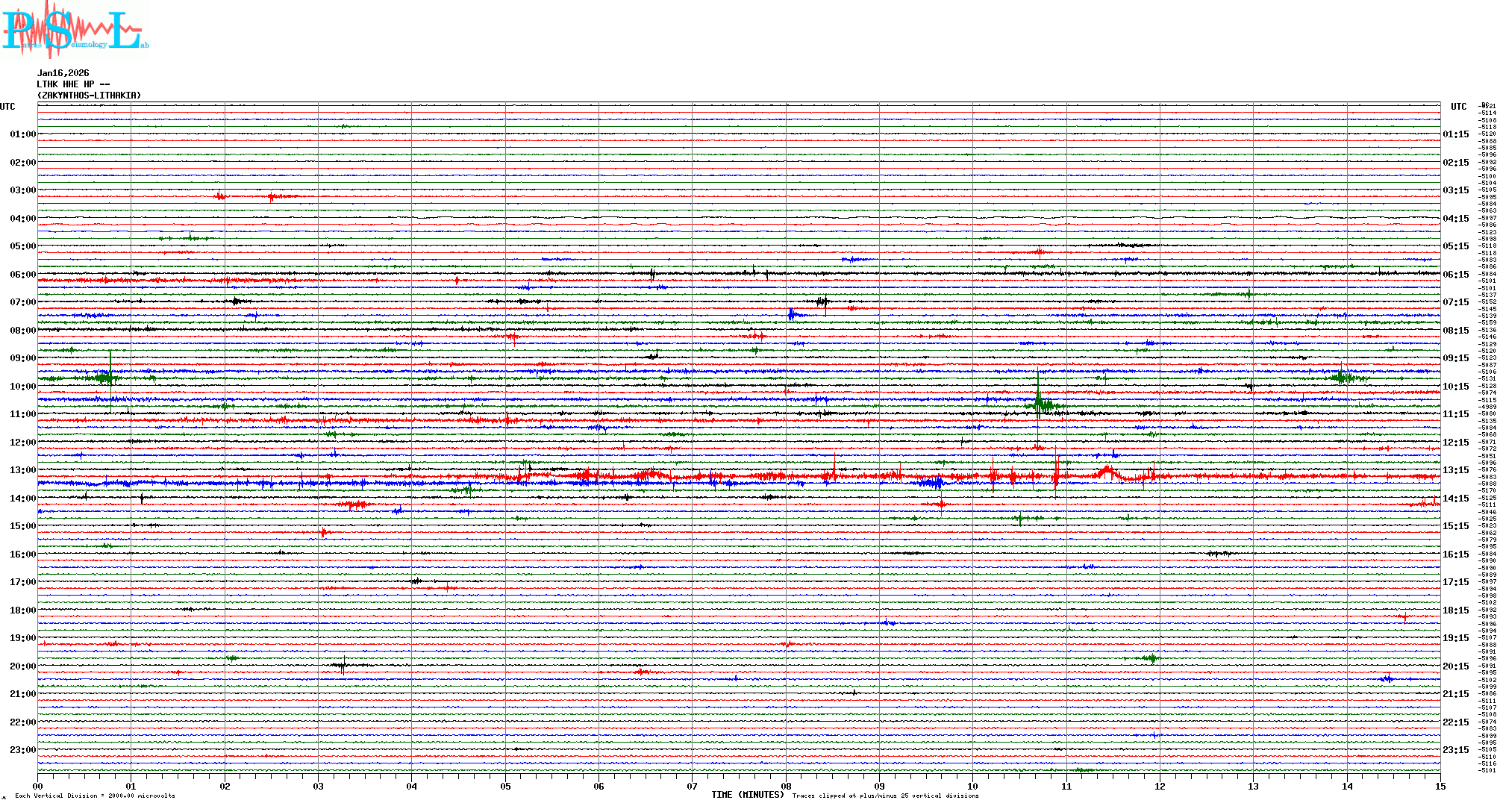Image resolution: width=1500 pixels, height=806 pixels.
Task: Click the 23:15 label on right axis
Action: pos(1455,750)
